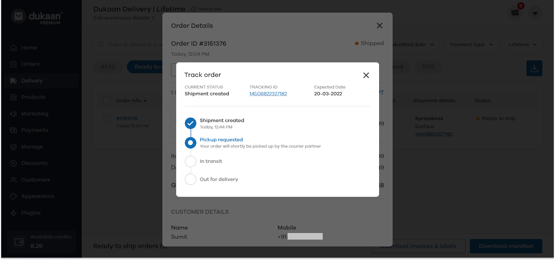Click the Status column header

(483, 101)
